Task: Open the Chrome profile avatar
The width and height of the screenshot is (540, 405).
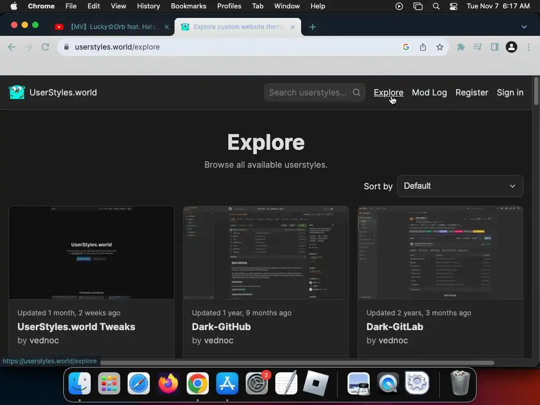Action: 512,47
